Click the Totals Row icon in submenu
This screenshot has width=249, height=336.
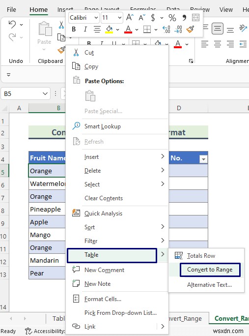pos(179,255)
